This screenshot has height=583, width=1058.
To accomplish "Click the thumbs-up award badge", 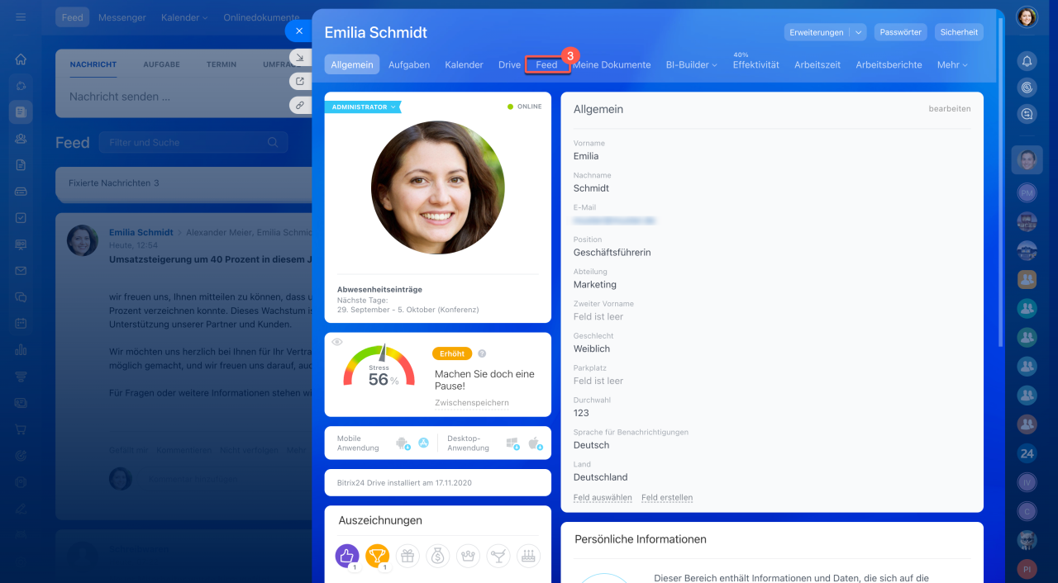I will tap(347, 556).
